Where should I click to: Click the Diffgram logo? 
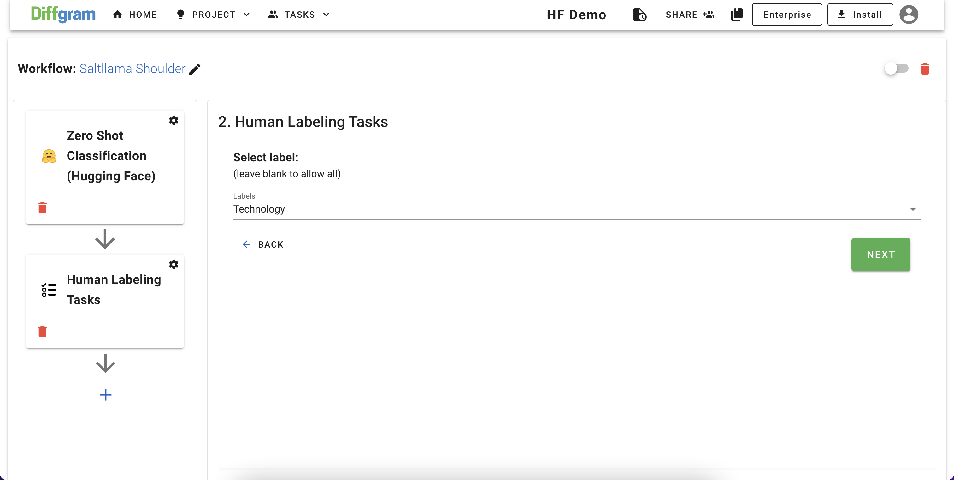coord(63,15)
